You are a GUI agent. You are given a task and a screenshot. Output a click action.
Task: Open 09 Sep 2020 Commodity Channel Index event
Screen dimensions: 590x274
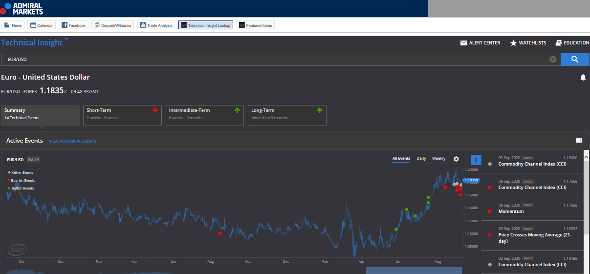click(x=532, y=161)
